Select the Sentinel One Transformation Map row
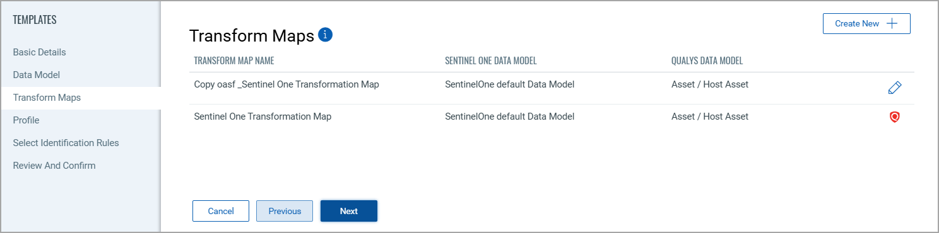 pyautogui.click(x=552, y=116)
